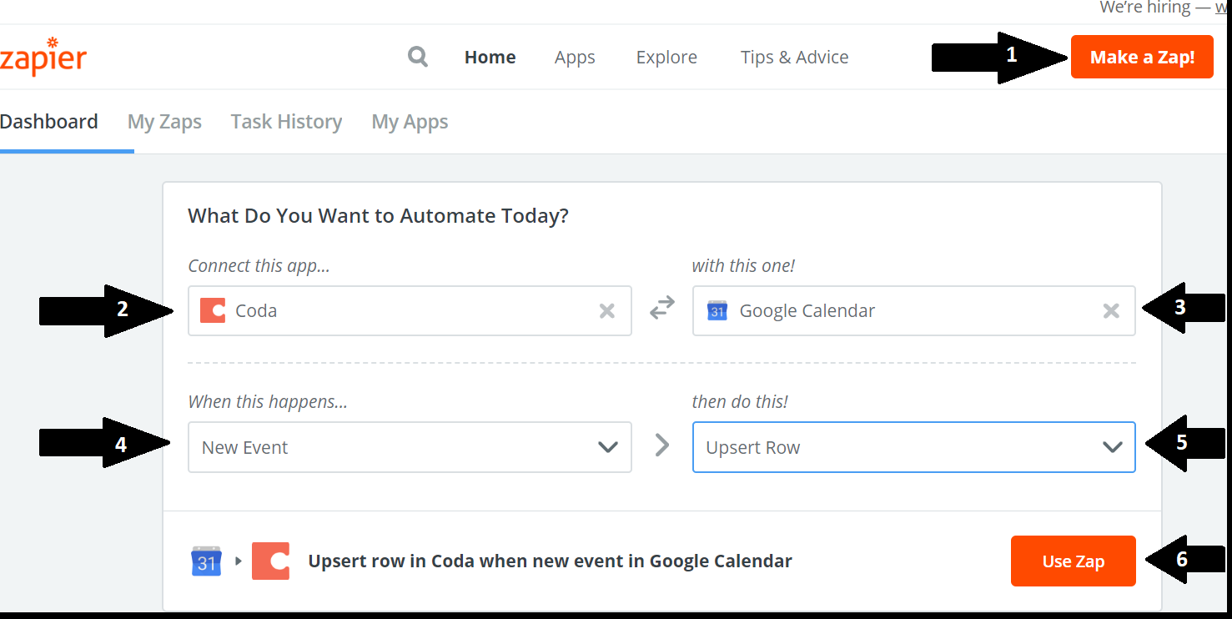
Task: Click the Coda icon in the zap summary
Action: 270,561
